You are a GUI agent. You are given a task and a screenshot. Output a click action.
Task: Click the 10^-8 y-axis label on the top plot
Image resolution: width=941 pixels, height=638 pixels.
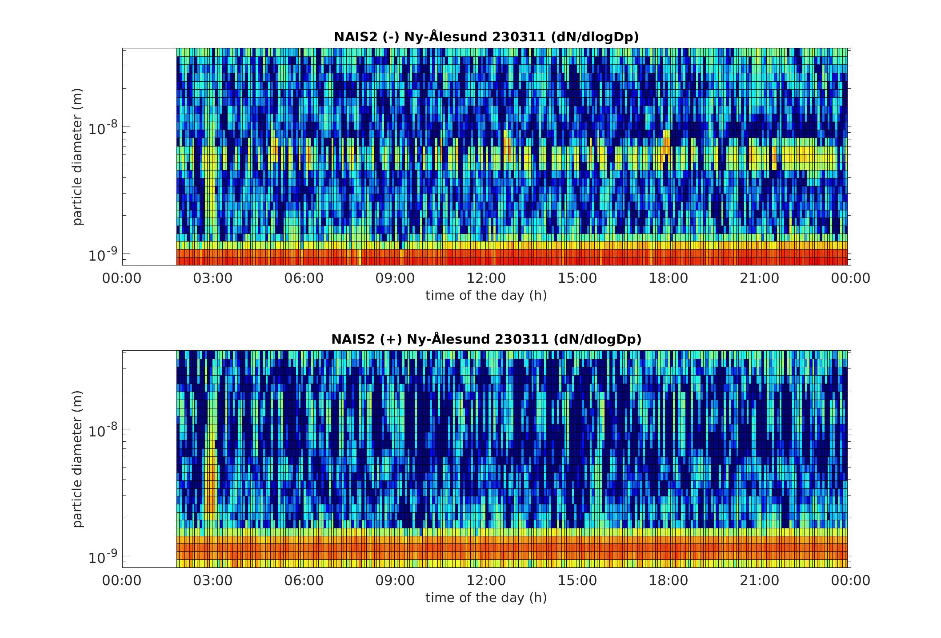tap(103, 128)
